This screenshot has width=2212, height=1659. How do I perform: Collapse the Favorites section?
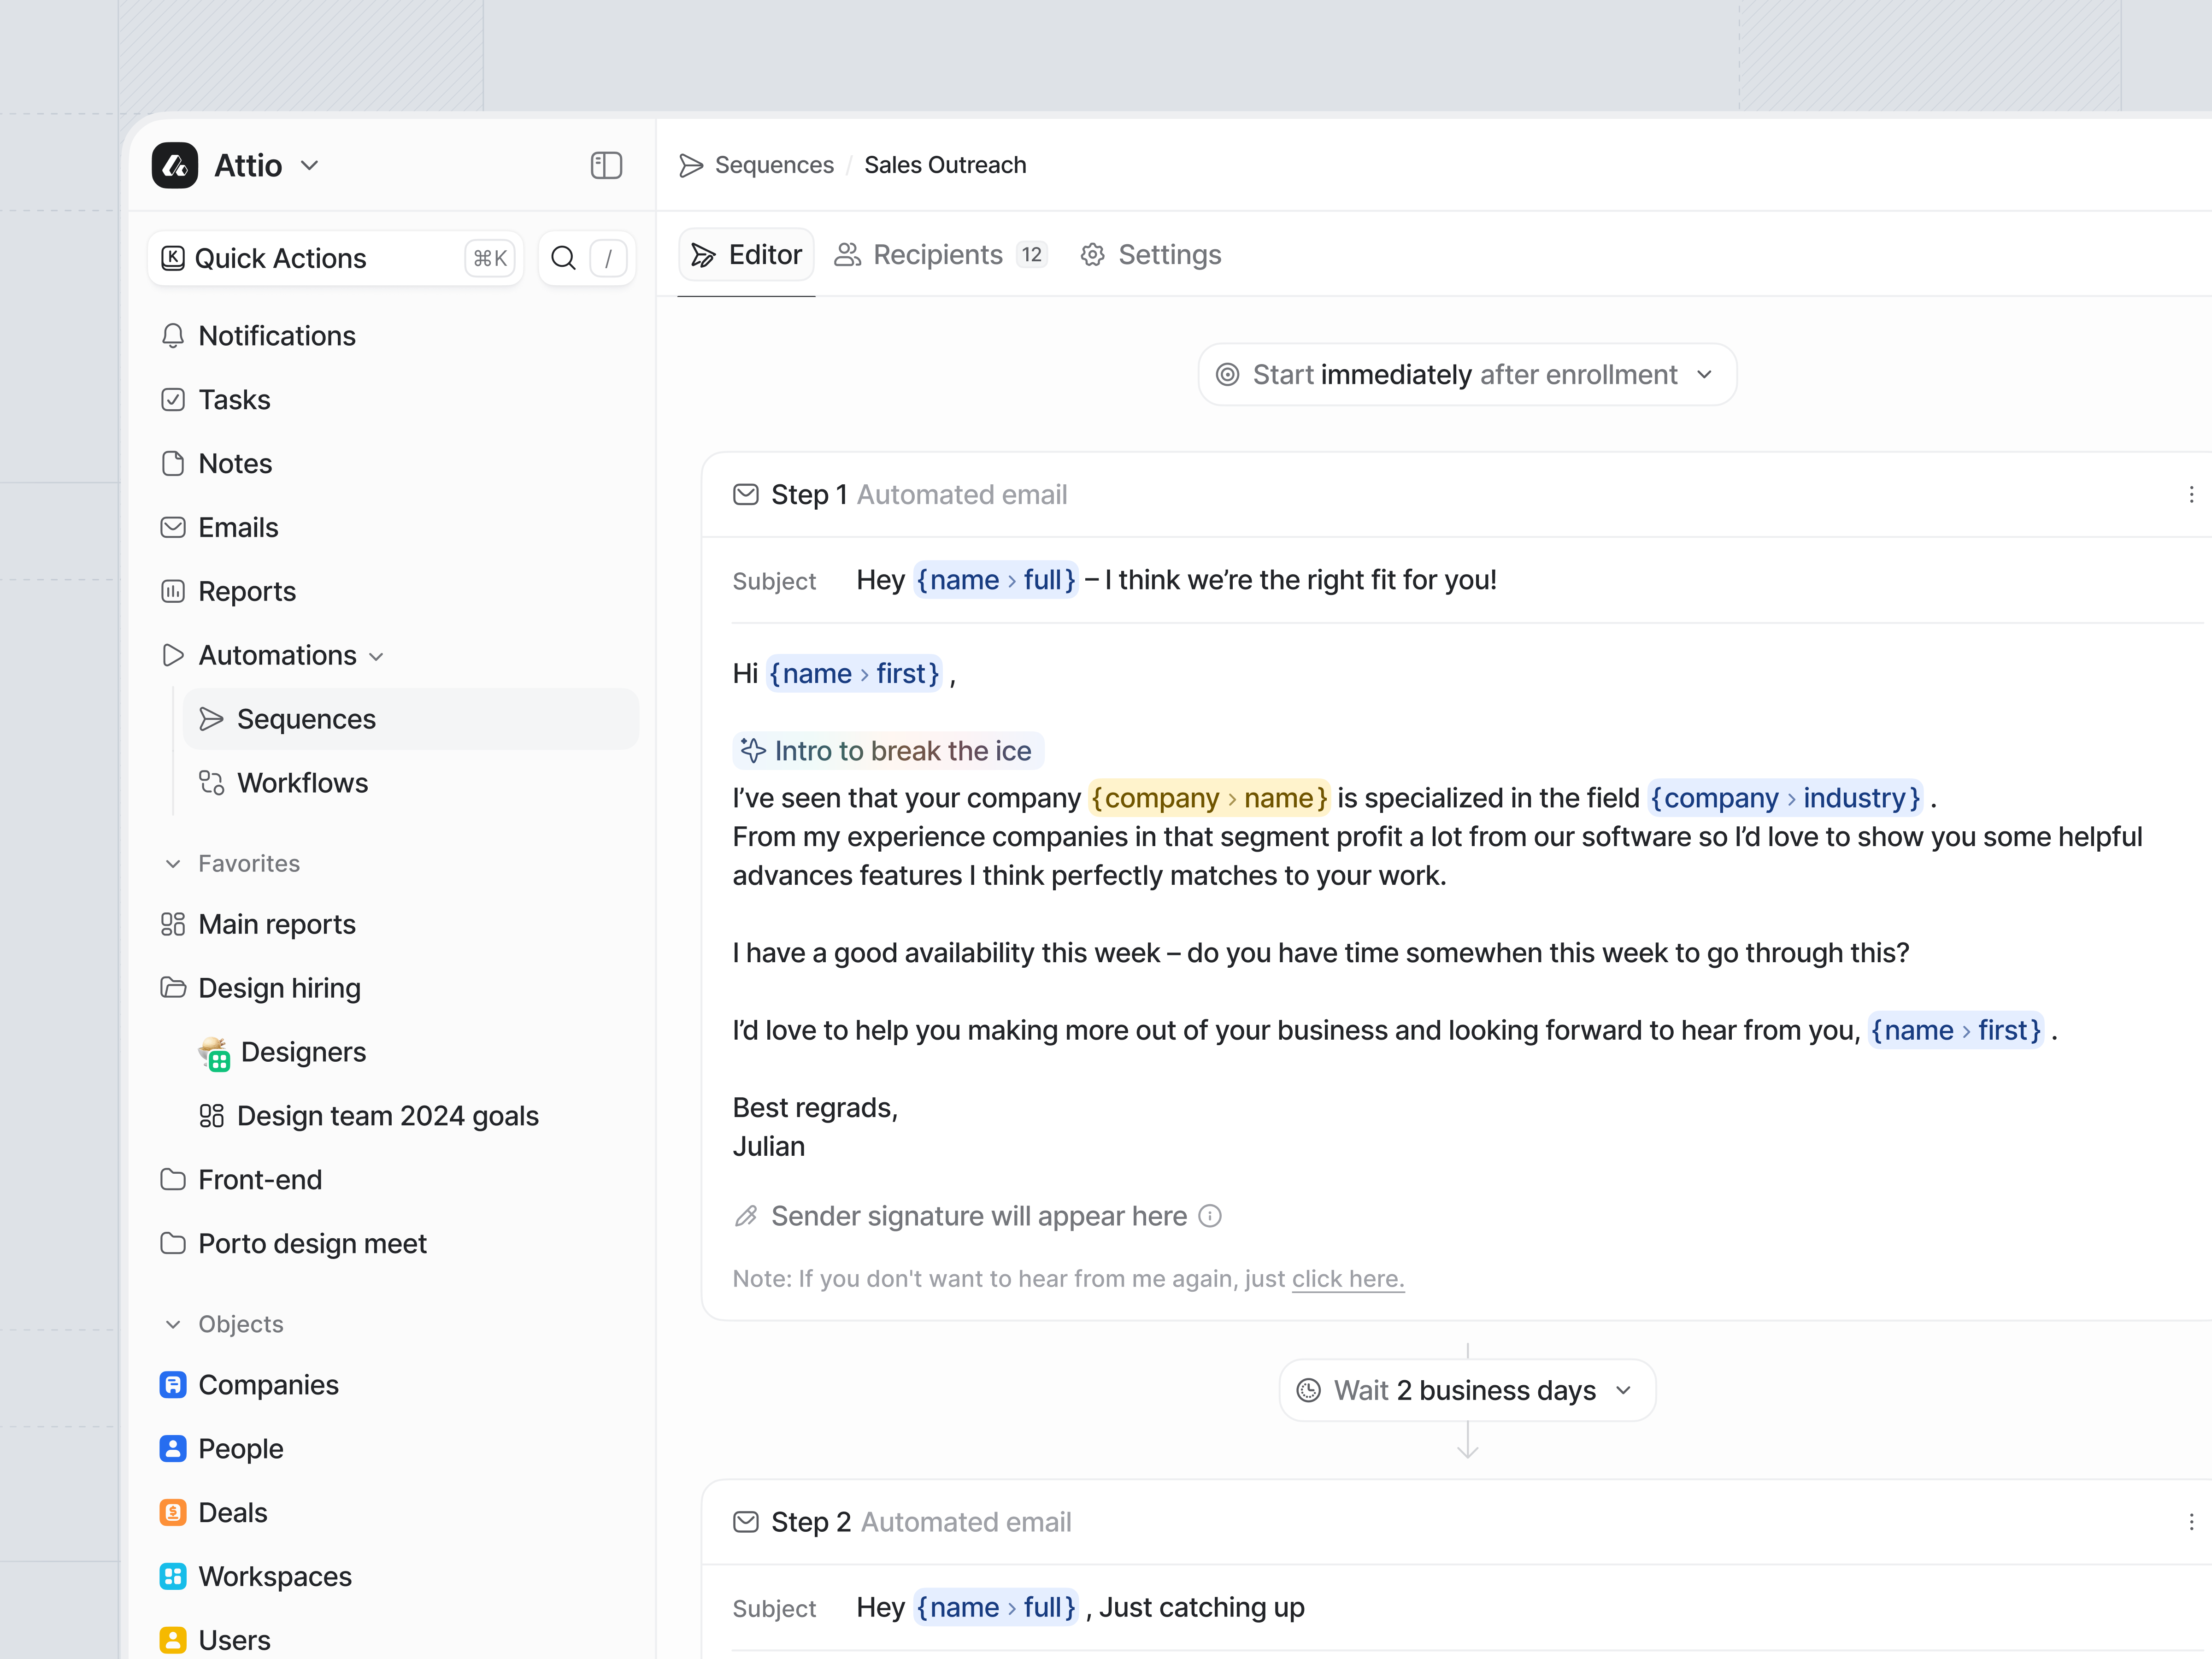tap(173, 864)
